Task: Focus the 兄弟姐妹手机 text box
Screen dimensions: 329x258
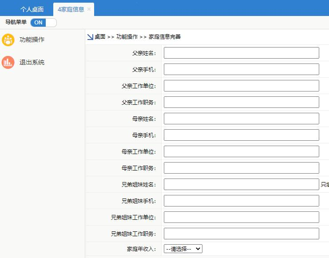Action: [x=241, y=201]
